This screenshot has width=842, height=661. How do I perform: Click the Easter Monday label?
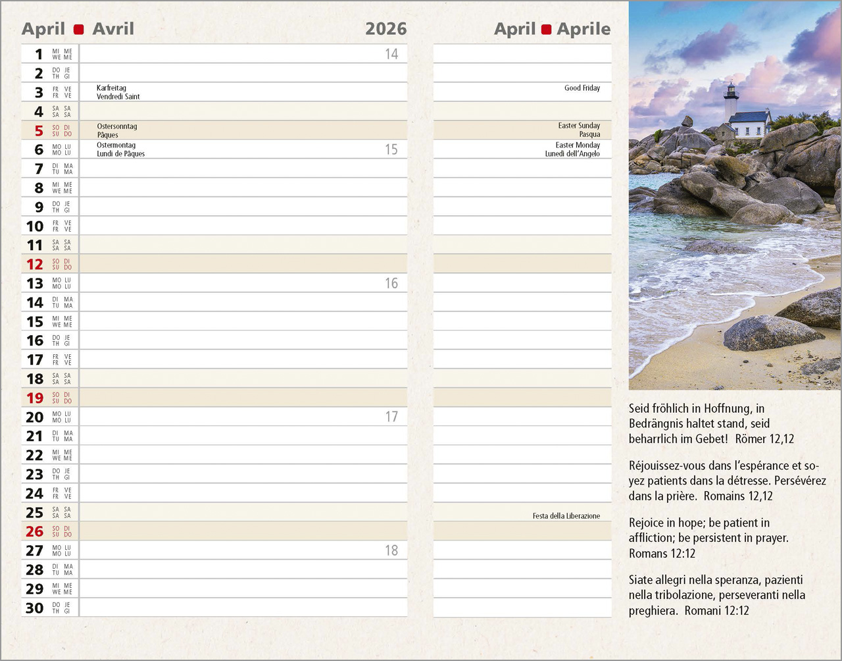[x=577, y=145]
